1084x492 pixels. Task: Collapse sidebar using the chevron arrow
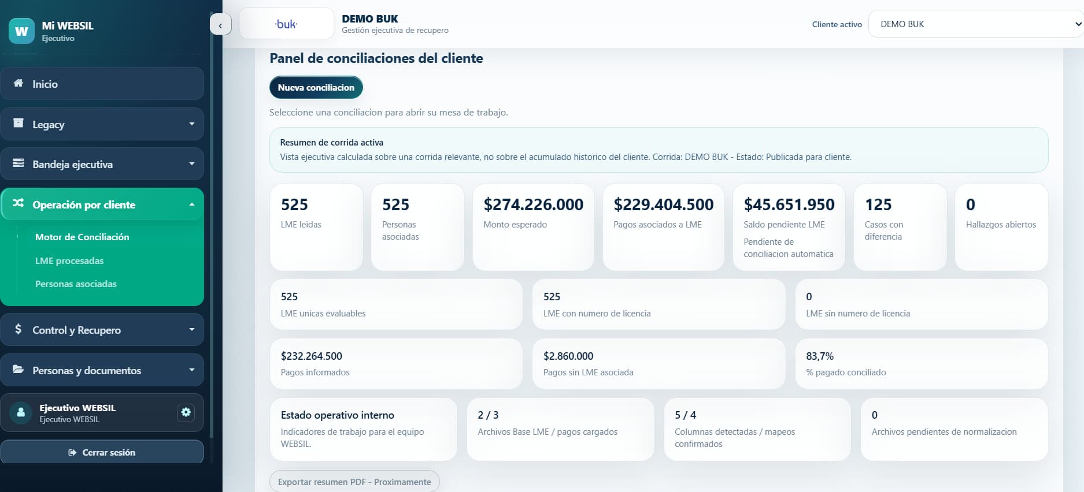[x=220, y=25]
